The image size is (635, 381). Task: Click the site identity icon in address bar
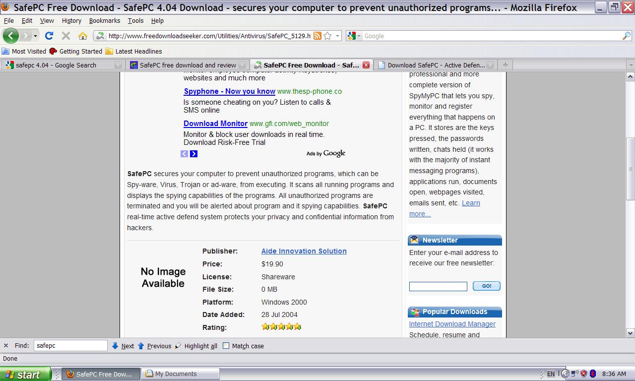tap(100, 36)
